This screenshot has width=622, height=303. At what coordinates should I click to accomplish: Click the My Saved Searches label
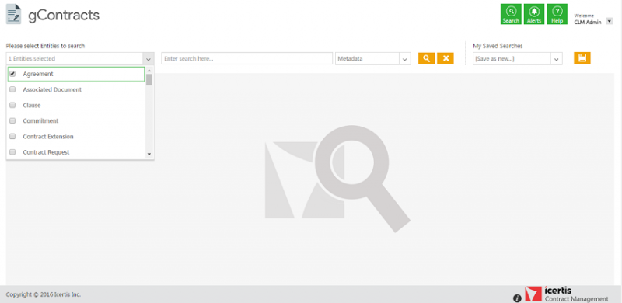coord(498,46)
